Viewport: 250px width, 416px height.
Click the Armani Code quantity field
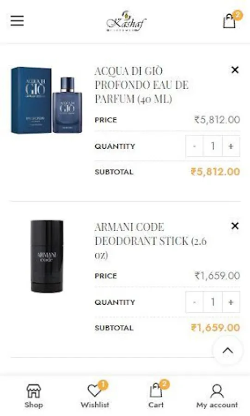click(213, 302)
